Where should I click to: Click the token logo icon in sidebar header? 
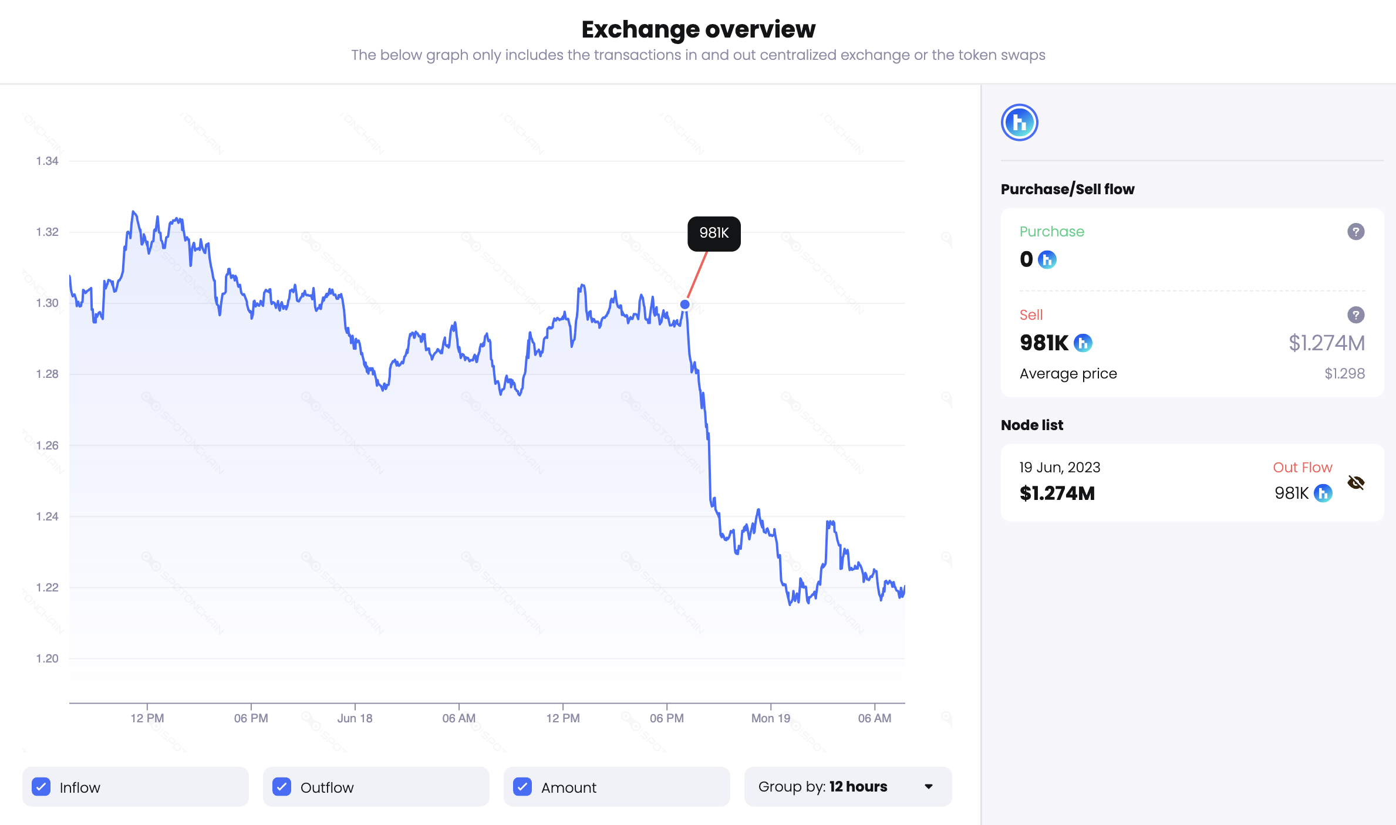coord(1019,122)
